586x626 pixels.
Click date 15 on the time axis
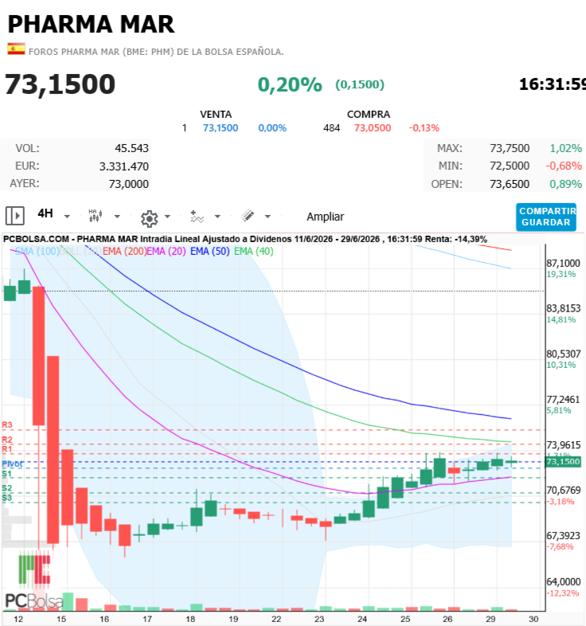coord(61,619)
